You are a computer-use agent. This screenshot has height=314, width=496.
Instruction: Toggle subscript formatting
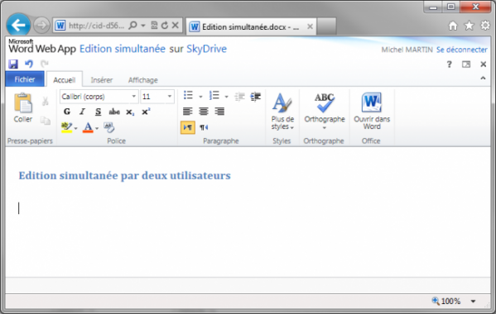pos(130,112)
